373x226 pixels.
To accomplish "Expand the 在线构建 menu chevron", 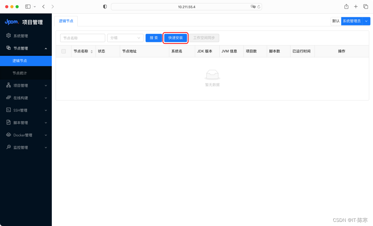I will [46, 98].
